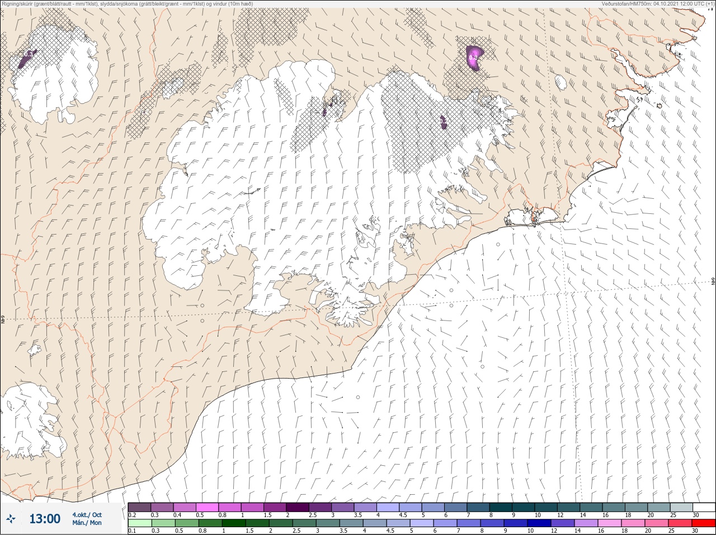Image resolution: width=716 pixels, height=535 pixels.
Task: Click the darkest green swatch at 1 in the lower legend
Action: 233,523
